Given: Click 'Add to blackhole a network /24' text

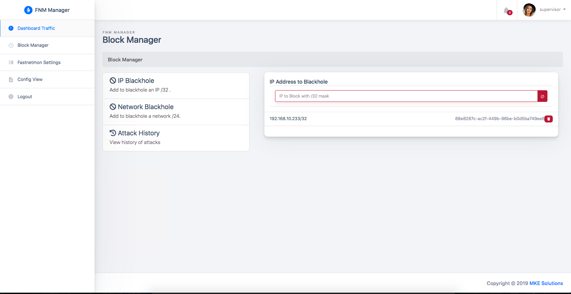Looking at the screenshot, I should (x=145, y=116).
